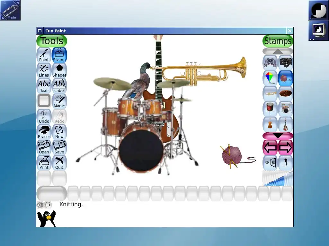Pick the violin stamp
This screenshot has width=329, height=246.
pyautogui.click(x=270, y=124)
